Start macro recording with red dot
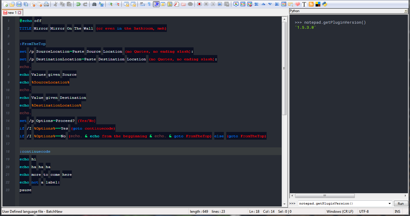The width and height of the screenshot is (410, 216). click(199, 4)
